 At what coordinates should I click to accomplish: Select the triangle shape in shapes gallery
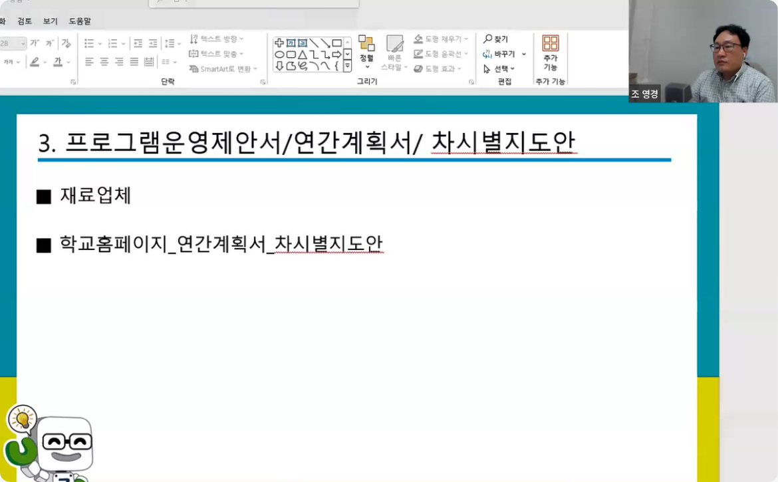(x=303, y=55)
